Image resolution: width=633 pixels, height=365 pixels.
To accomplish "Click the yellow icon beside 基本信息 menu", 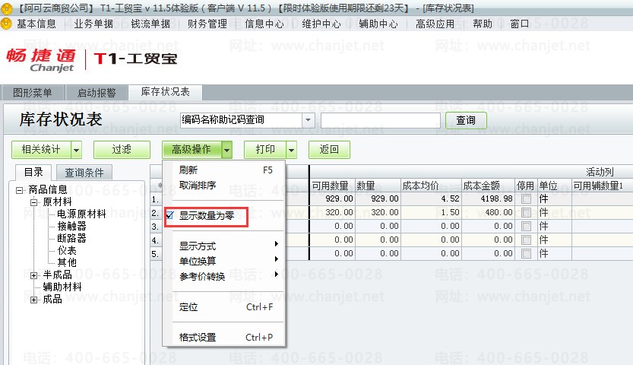I will pyautogui.click(x=6, y=24).
